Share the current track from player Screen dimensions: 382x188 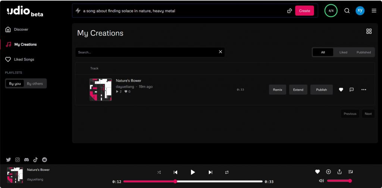tap(339, 172)
